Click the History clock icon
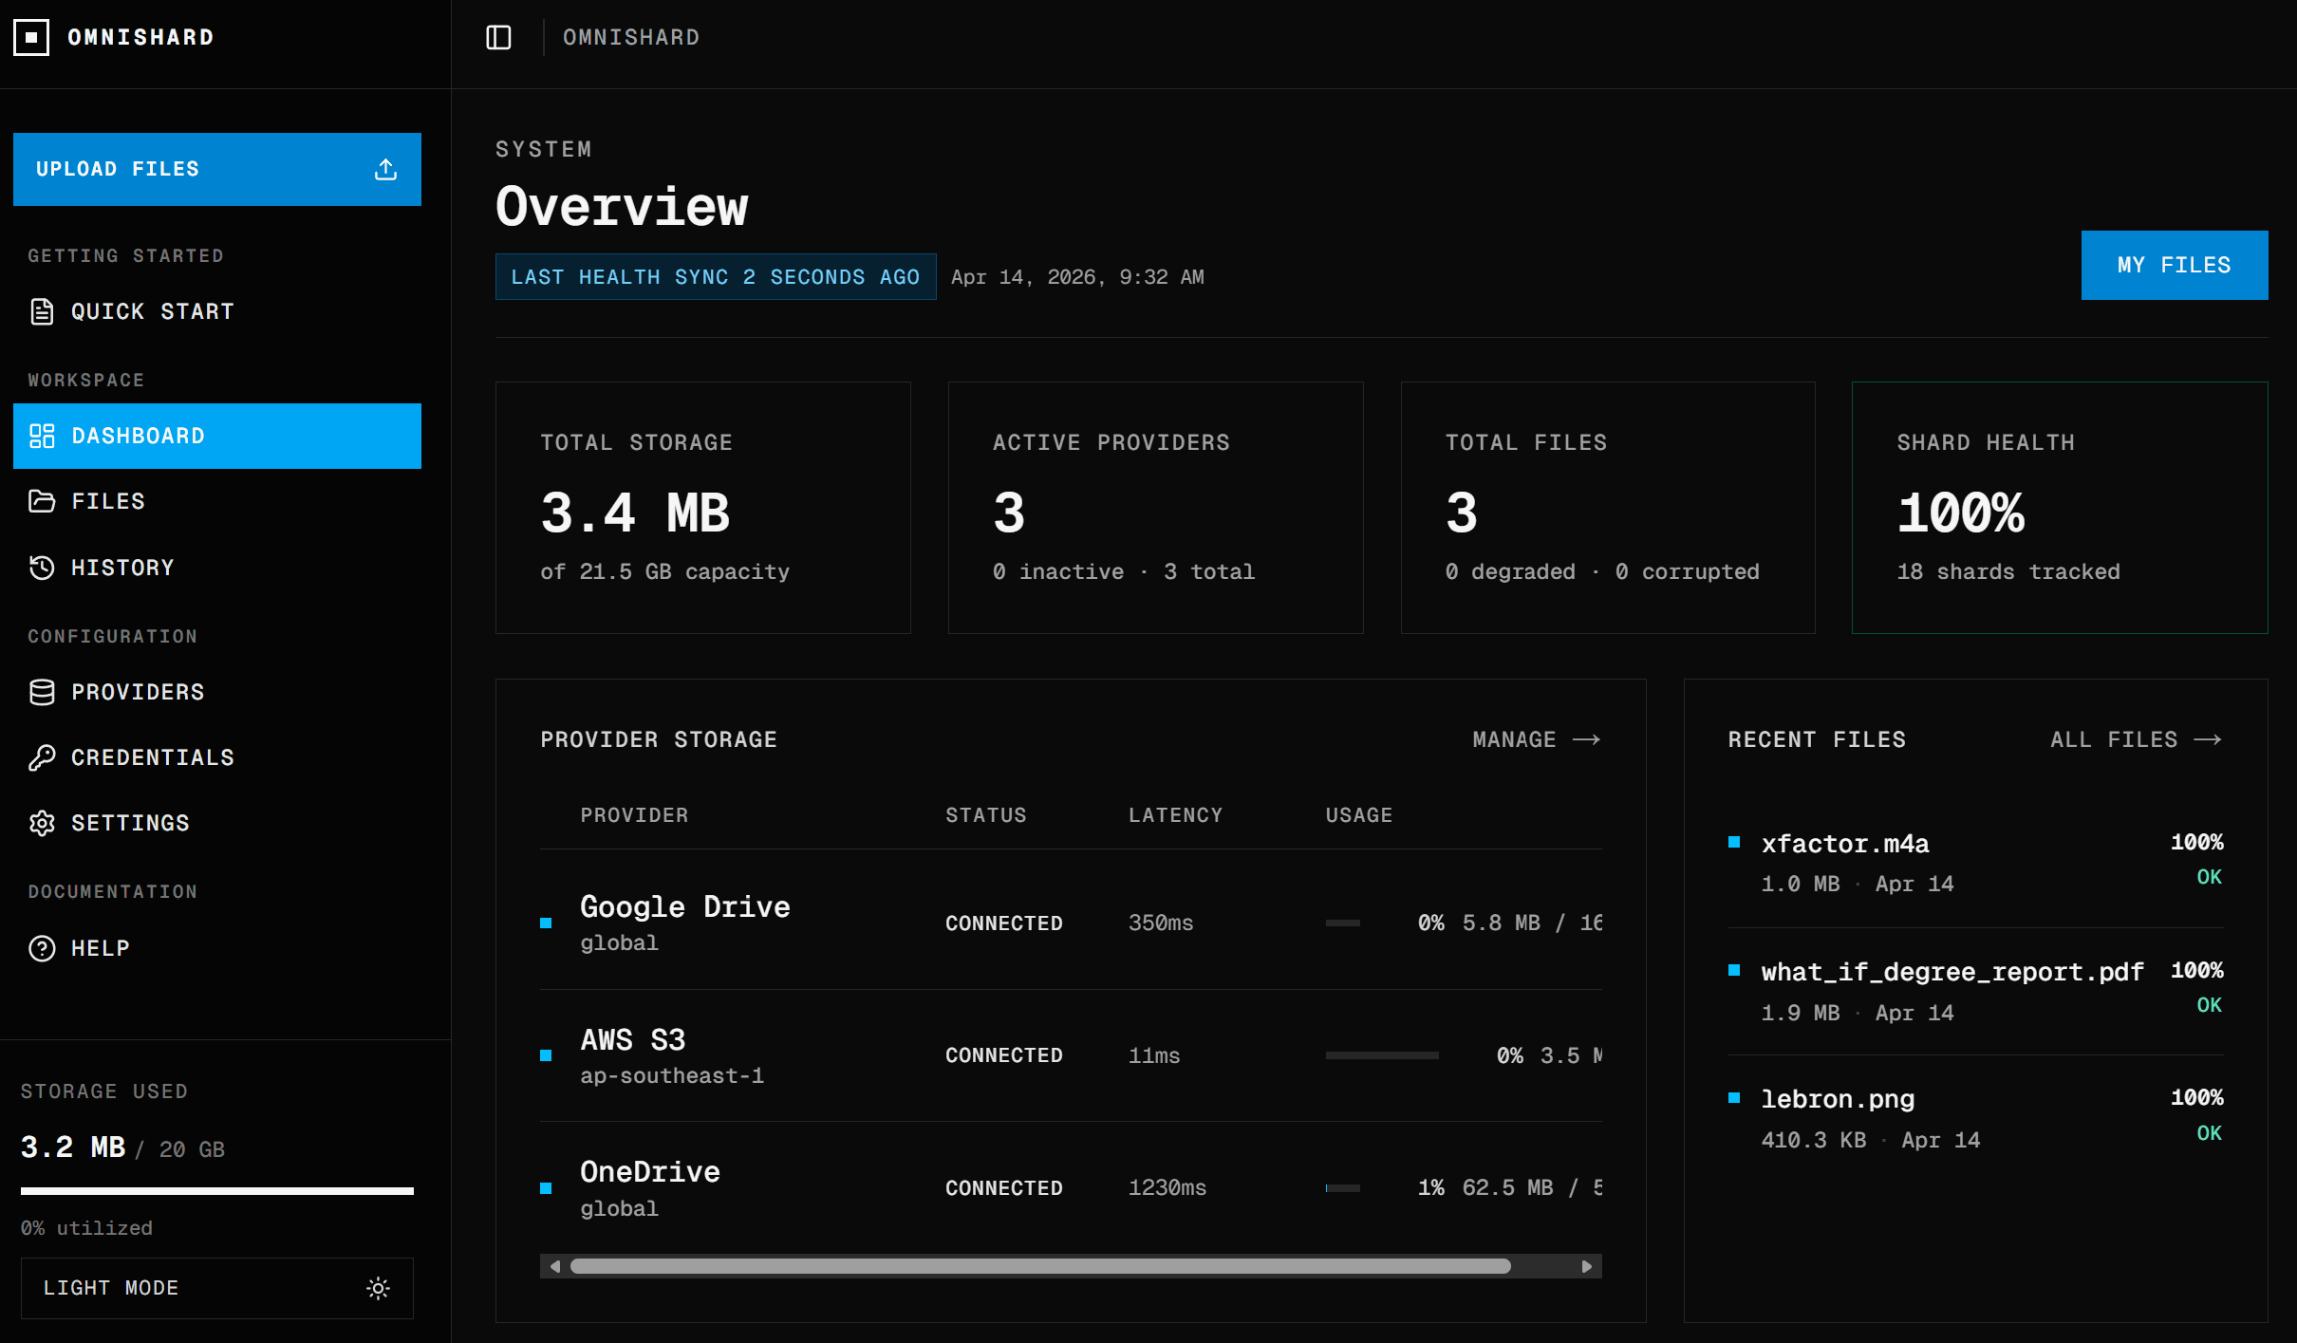 [42, 568]
